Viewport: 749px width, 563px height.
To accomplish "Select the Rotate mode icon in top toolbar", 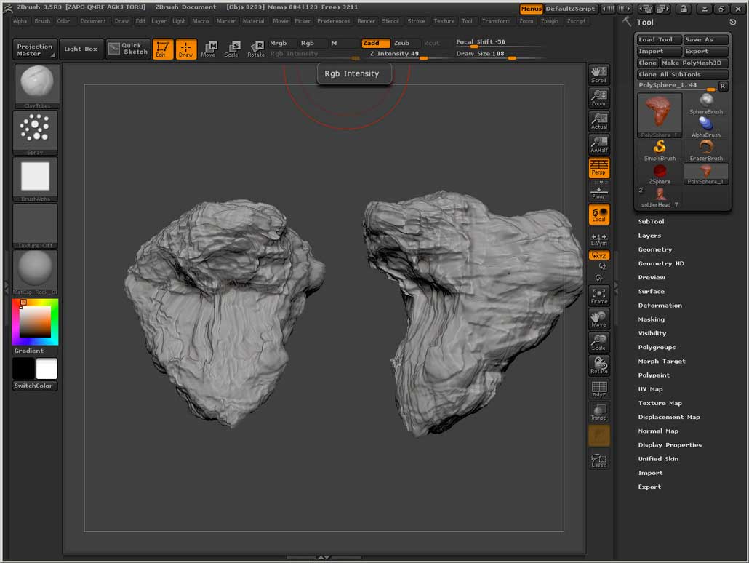I will pos(255,49).
